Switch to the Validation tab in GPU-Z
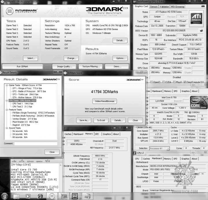Viewport: 208px width, 200px height. [x=164, y=7]
